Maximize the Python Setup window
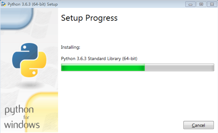Screen dimensions: 218x133 [201, 4]
